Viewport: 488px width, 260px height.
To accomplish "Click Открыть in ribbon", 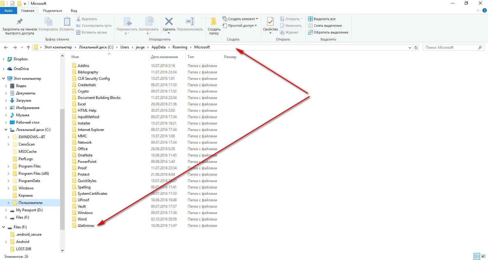I will coord(292,19).
